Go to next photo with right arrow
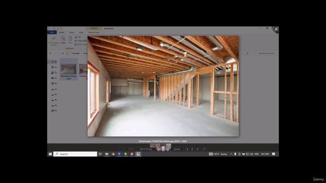326x183 pixels. pyautogui.click(x=168, y=149)
